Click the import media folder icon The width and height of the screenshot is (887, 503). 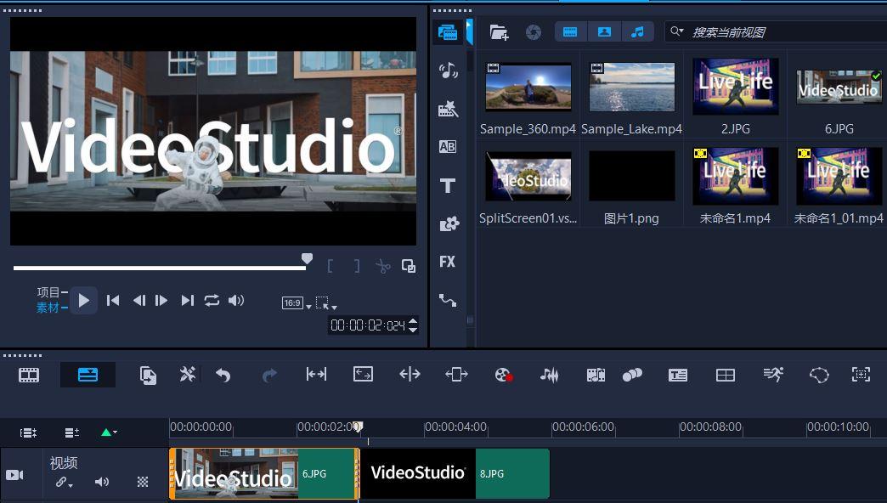pyautogui.click(x=499, y=32)
